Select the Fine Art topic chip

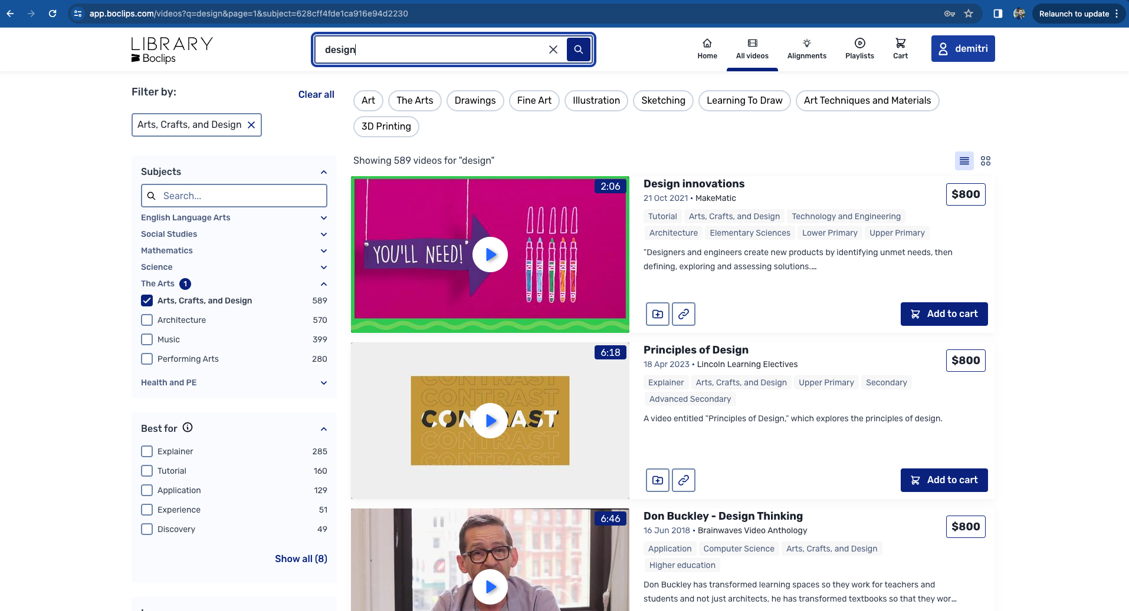534,101
